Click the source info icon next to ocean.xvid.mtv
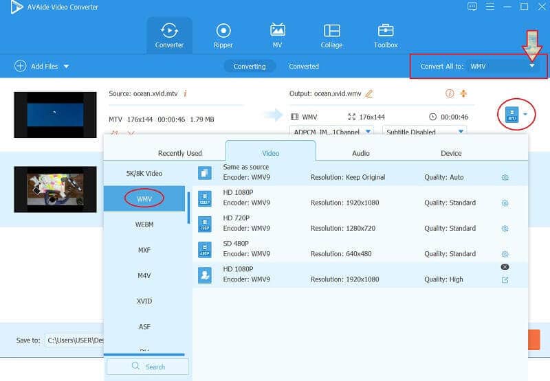Image resolution: width=550 pixels, height=381 pixels. pyautogui.click(x=185, y=93)
